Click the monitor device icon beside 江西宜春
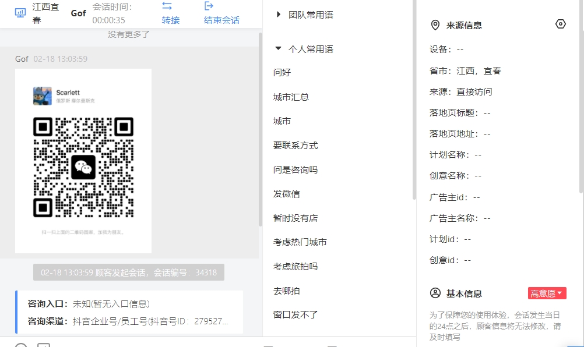584x347 pixels. tap(20, 13)
